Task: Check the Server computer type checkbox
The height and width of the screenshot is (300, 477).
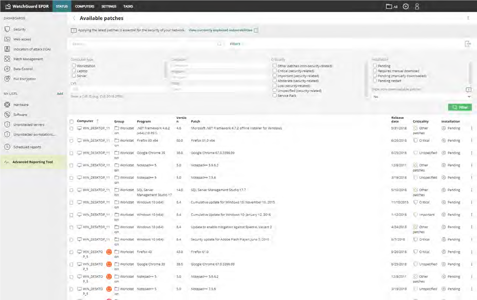Action: tap(74, 75)
